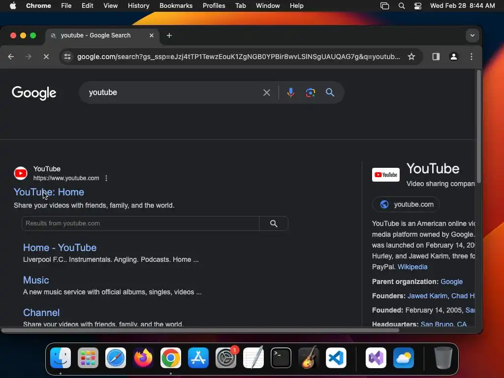Open the Profiles menu
The width and height of the screenshot is (504, 378).
click(x=214, y=5)
